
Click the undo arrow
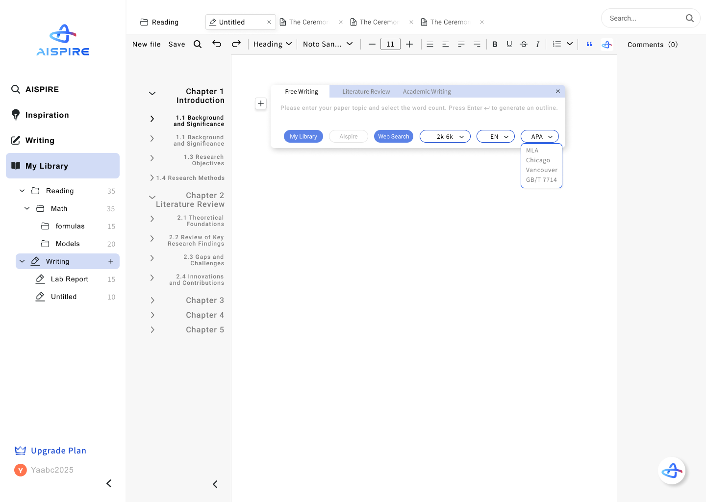pyautogui.click(x=217, y=44)
